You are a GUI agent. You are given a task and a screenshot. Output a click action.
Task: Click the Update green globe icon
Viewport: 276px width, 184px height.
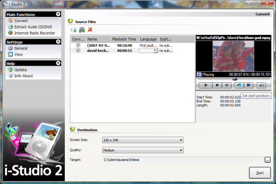pos(11,70)
